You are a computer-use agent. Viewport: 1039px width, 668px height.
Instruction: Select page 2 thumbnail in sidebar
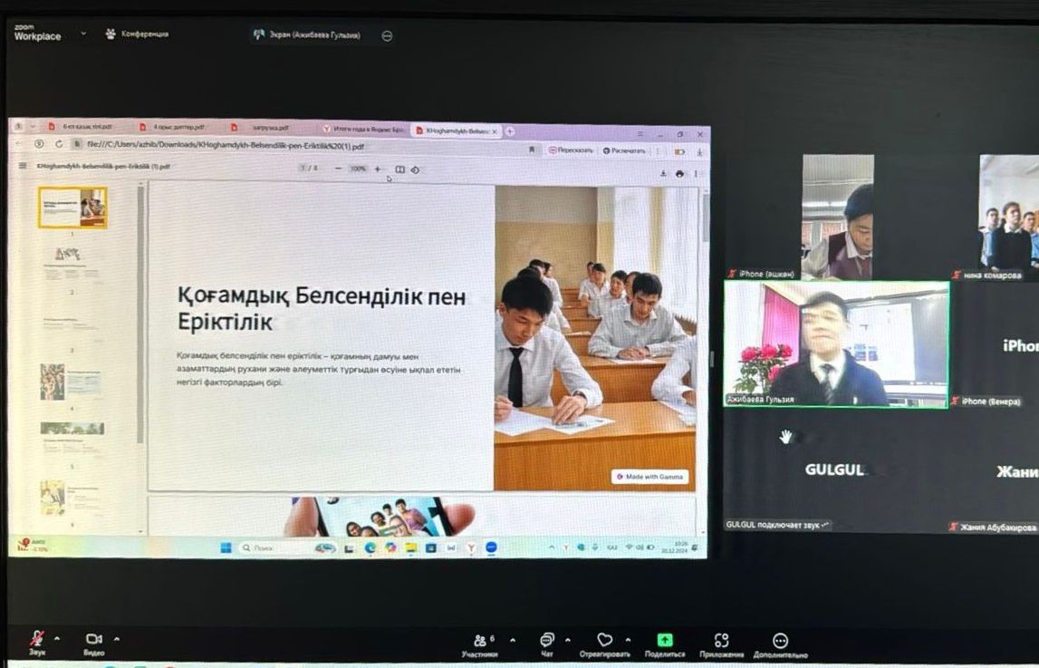(72, 265)
